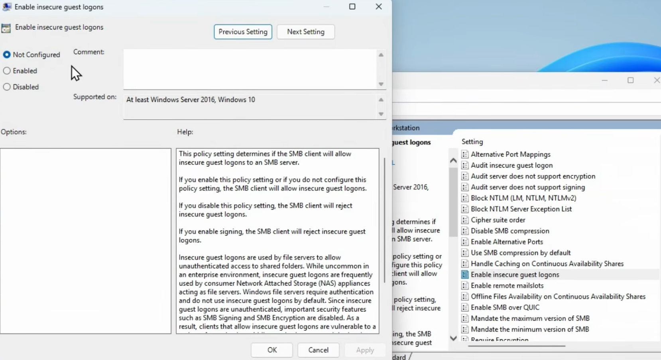The image size is (661, 360).
Task: Select Block NTLM (LM, NTLM, NTLMv2) text
Action: (523, 198)
